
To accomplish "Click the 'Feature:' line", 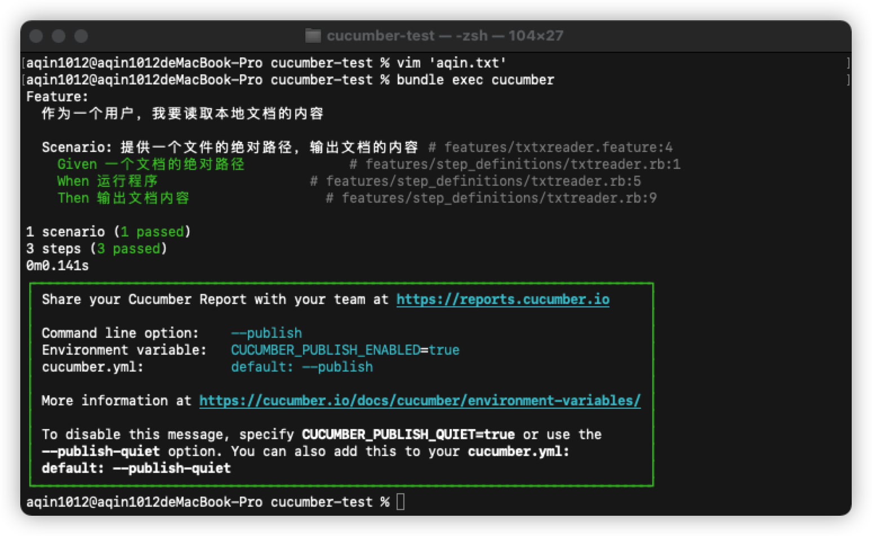I will pyautogui.click(x=57, y=97).
